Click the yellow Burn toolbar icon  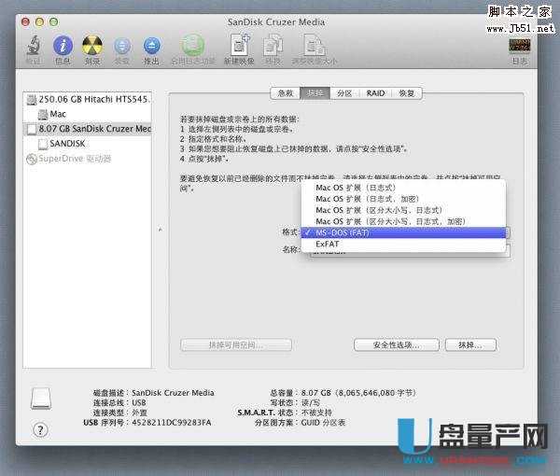click(91, 46)
